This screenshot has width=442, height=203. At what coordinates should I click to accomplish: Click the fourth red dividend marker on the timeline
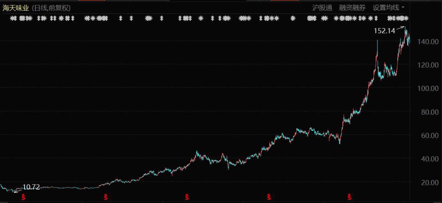tap(268, 197)
